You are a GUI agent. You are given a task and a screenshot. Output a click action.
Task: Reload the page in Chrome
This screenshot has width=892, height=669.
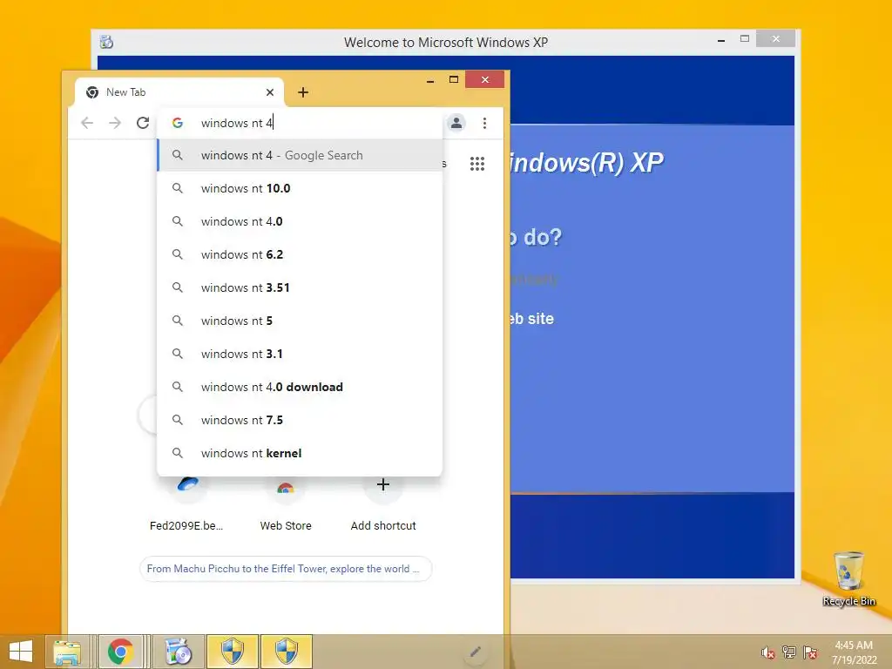[x=143, y=123]
